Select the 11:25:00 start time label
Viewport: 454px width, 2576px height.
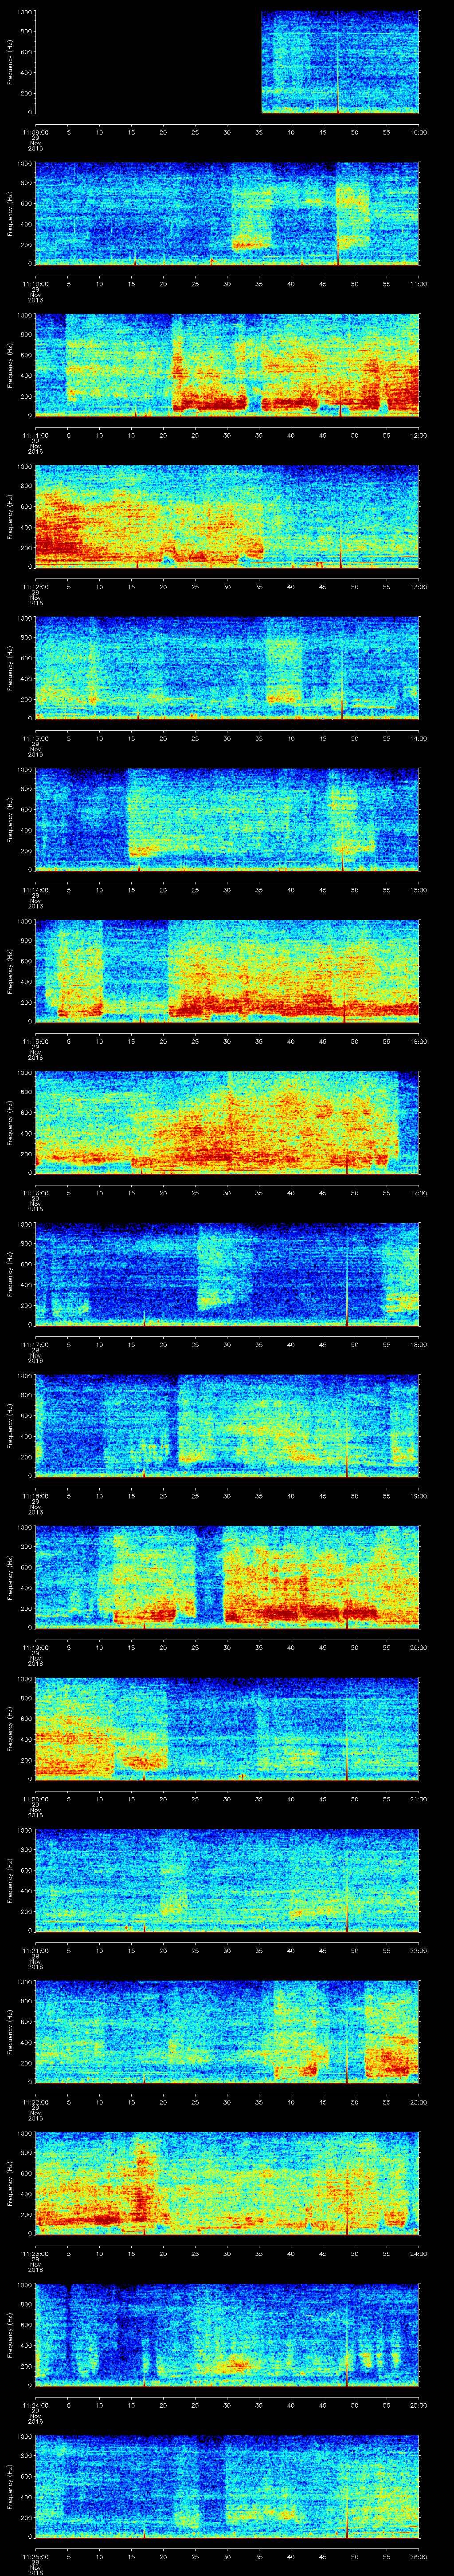click(x=35, y=2556)
